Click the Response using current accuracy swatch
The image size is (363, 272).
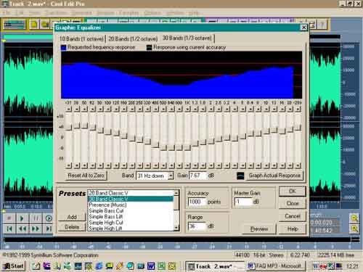pyautogui.click(x=150, y=48)
